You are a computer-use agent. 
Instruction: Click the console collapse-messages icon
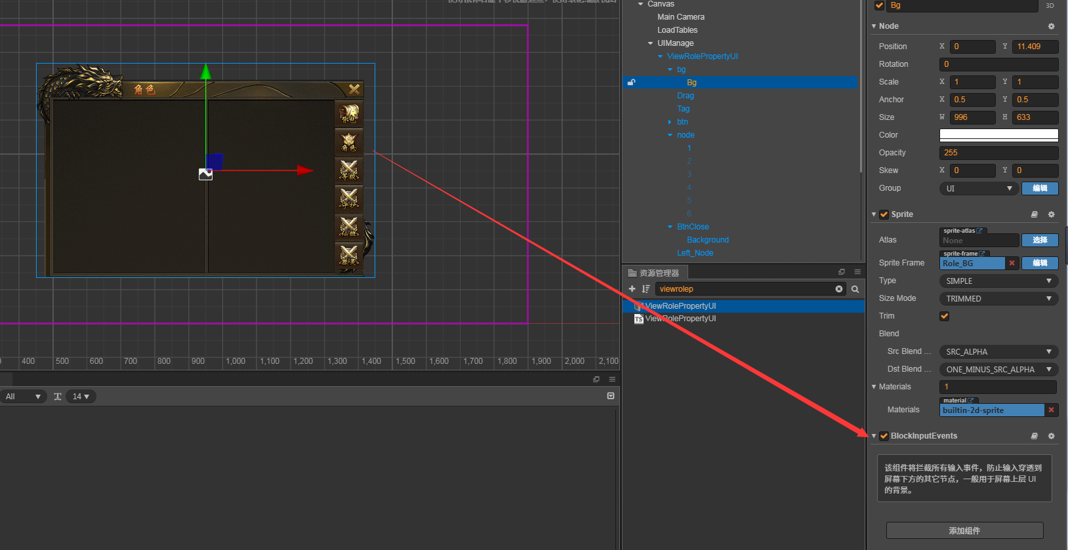coord(611,396)
